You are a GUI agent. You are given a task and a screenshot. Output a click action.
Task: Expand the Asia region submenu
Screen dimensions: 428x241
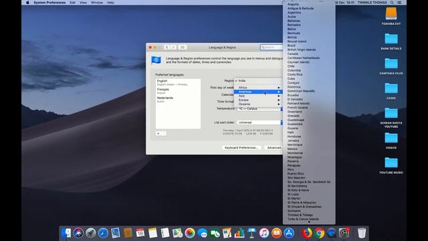point(258,96)
